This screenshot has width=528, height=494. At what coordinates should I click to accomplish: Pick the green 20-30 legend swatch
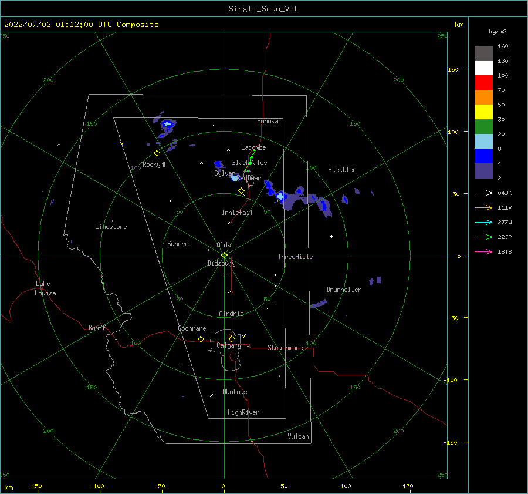pos(483,127)
